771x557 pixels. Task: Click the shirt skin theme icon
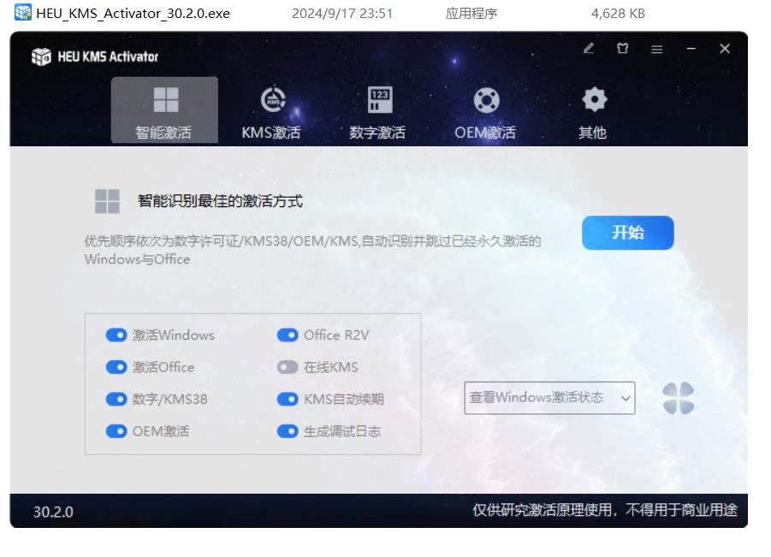point(623,49)
